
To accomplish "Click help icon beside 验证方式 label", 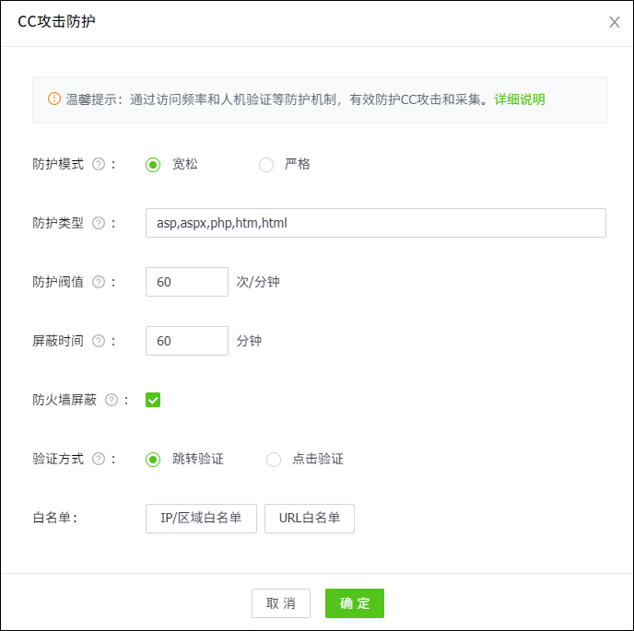I will 99,459.
